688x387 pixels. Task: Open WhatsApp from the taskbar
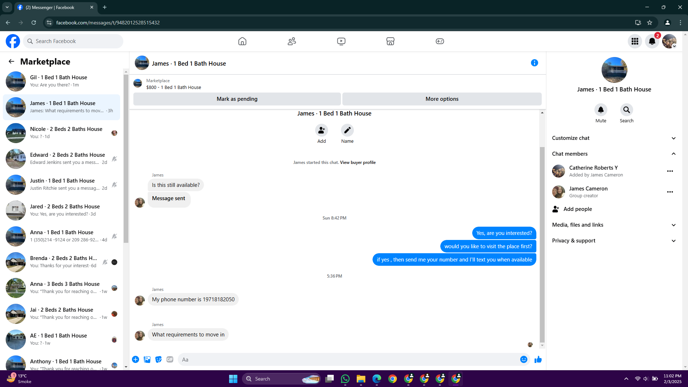click(x=345, y=379)
